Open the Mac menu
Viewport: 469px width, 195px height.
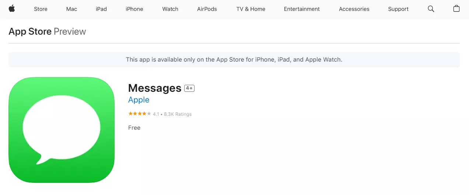(x=71, y=9)
